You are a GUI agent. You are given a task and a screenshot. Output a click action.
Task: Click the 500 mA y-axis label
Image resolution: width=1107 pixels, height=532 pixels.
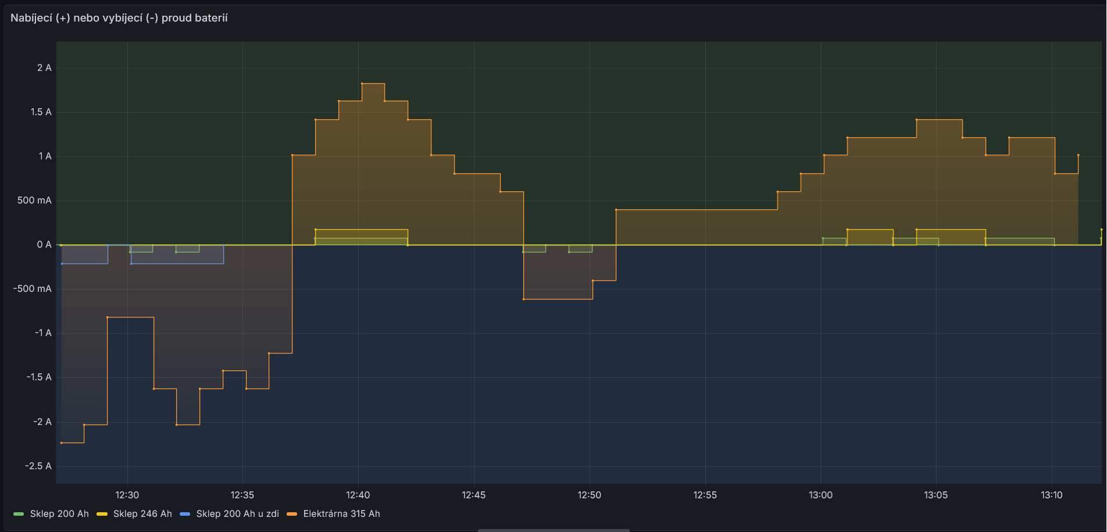pos(34,201)
